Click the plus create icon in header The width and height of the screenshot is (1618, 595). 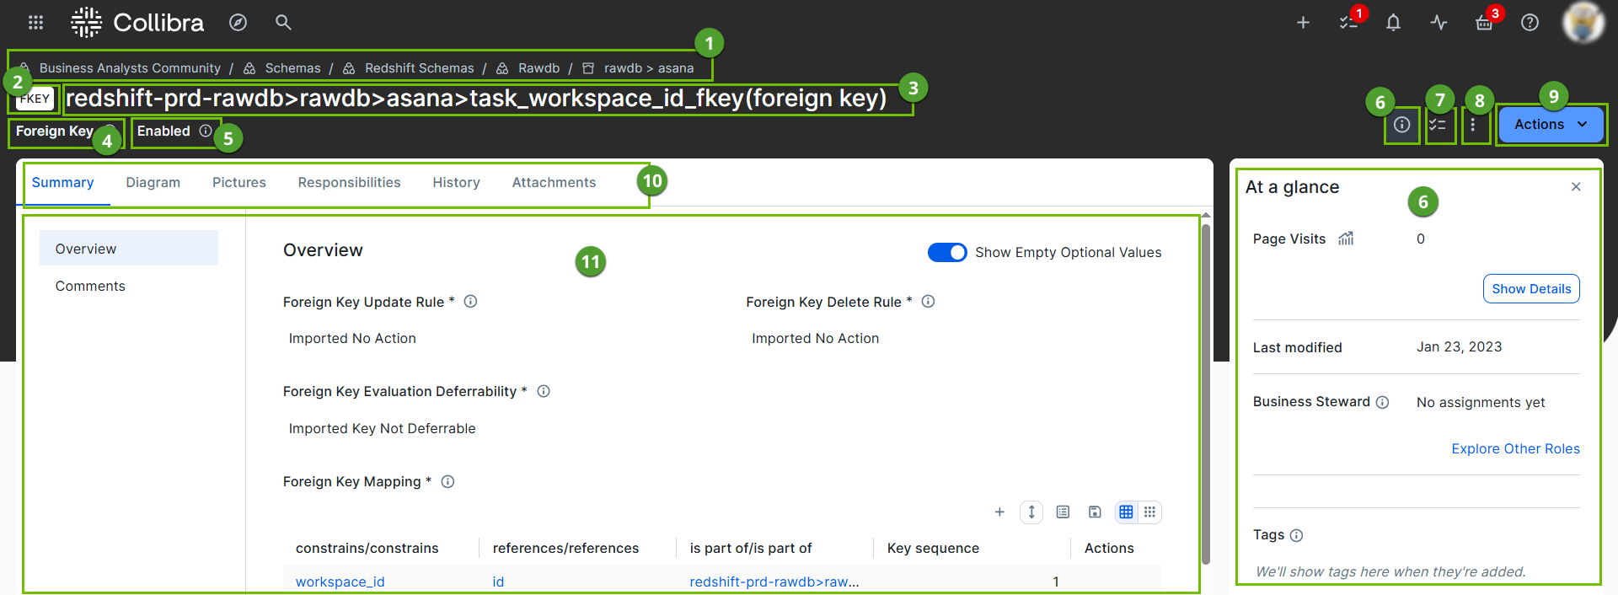coord(1303,23)
